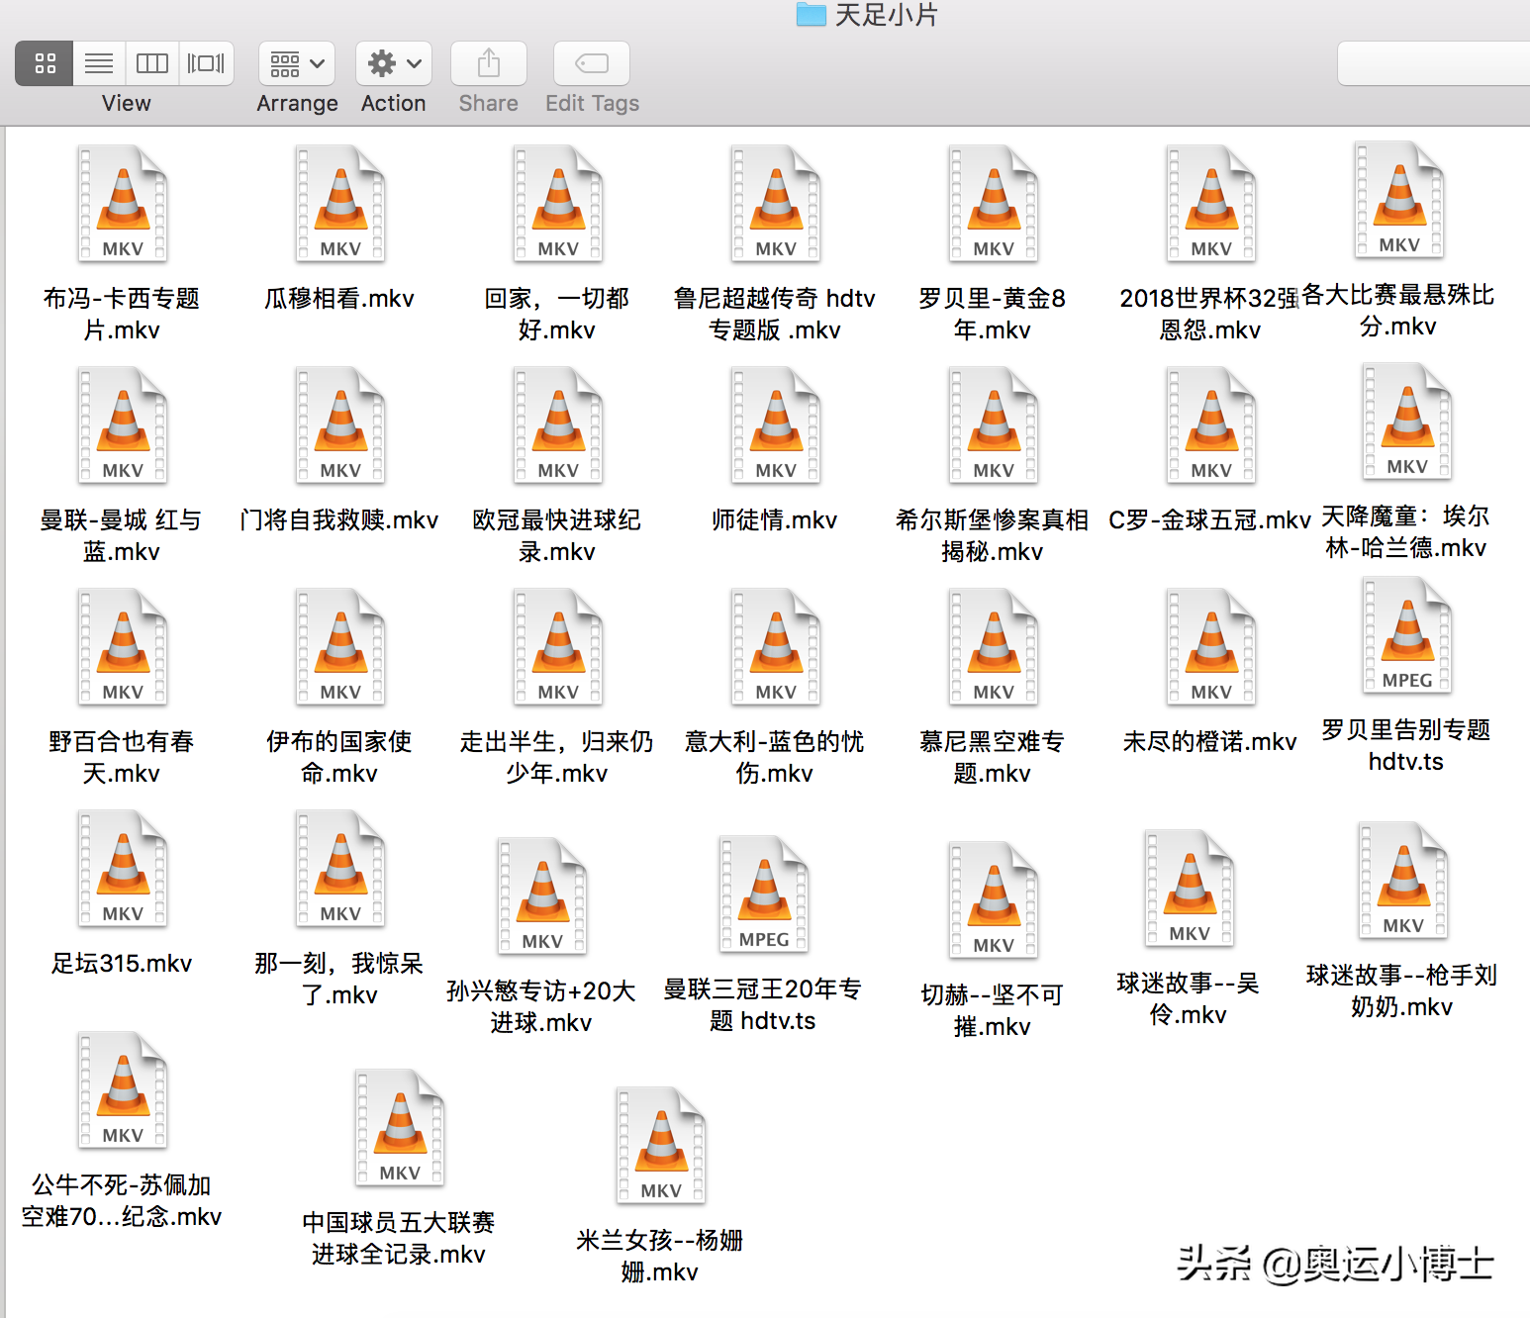Select the 门将自我救赎.mkv file icon
Viewport: 1530px width, 1318px height.
(340, 425)
